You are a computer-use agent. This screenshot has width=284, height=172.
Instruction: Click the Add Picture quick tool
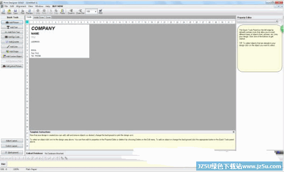point(12,22)
